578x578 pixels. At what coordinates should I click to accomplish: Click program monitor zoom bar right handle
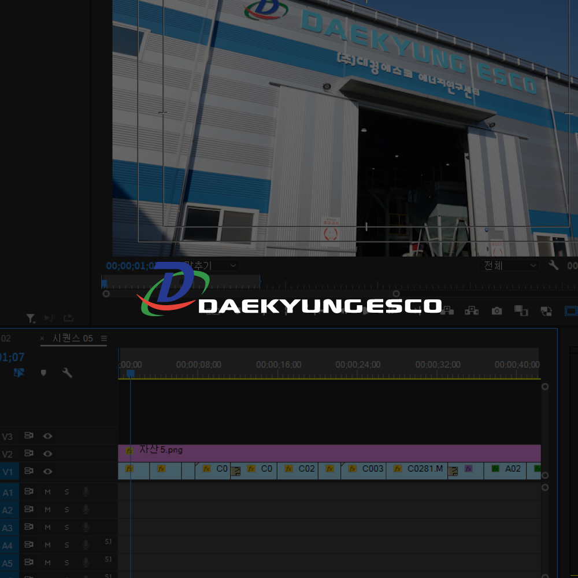coord(397,294)
